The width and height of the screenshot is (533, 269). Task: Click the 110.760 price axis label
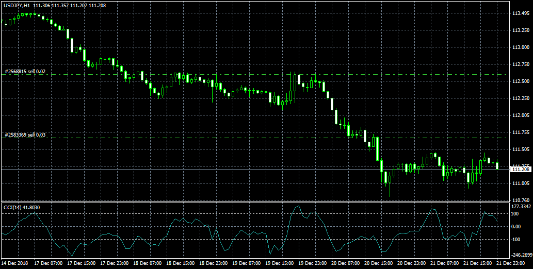pos(520,200)
